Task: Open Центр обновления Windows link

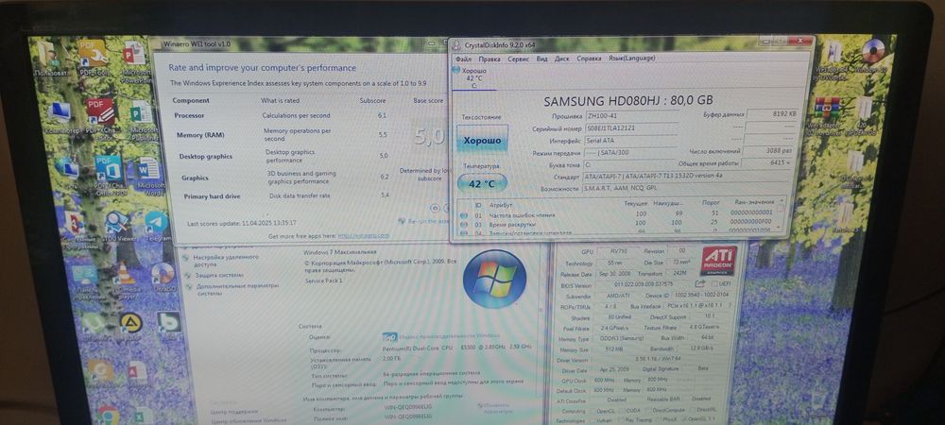Action: [x=249, y=421]
